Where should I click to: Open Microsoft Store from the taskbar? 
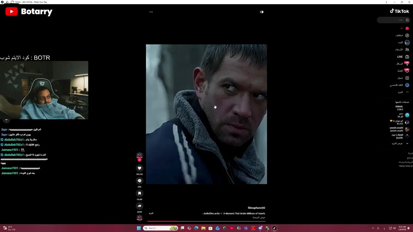coord(210,228)
